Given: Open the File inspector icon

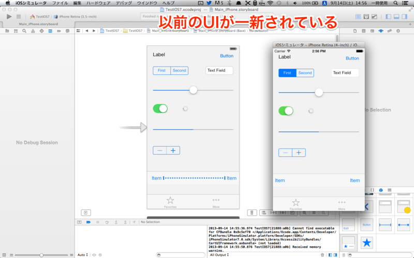Looking at the screenshot, I should 355,31.
